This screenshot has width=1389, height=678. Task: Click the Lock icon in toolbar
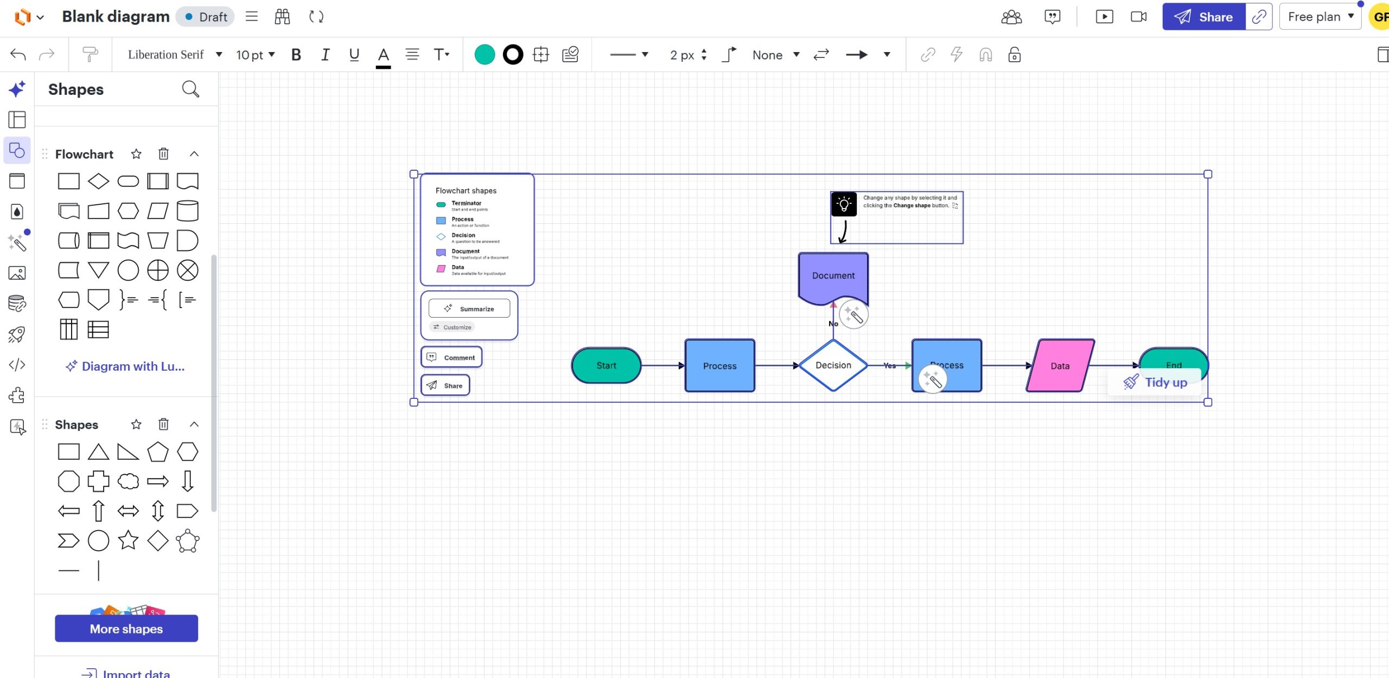[x=1014, y=55]
